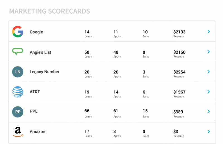The image size is (223, 144).
Task: Click the LN Legacy Number avatar
Action: tap(18, 72)
